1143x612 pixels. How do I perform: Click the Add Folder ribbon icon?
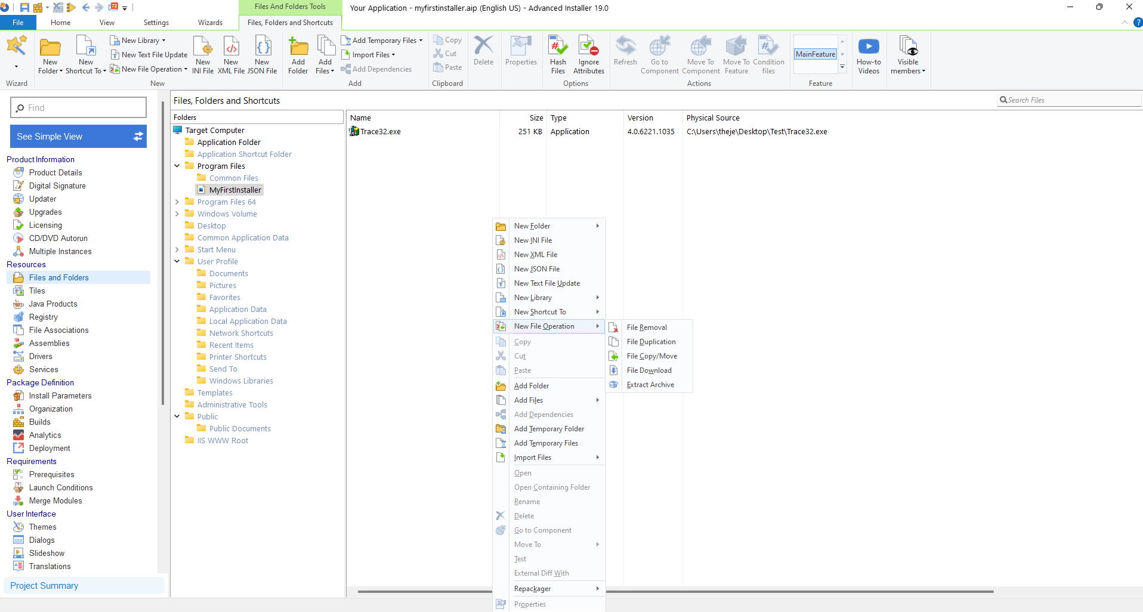(298, 54)
